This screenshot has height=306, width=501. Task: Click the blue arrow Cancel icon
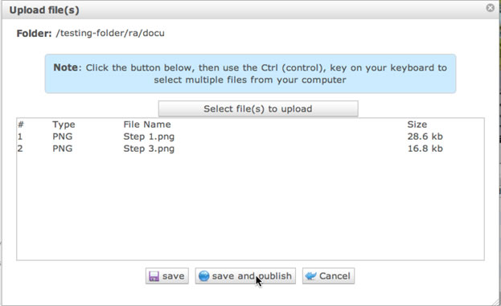pyautogui.click(x=310, y=275)
